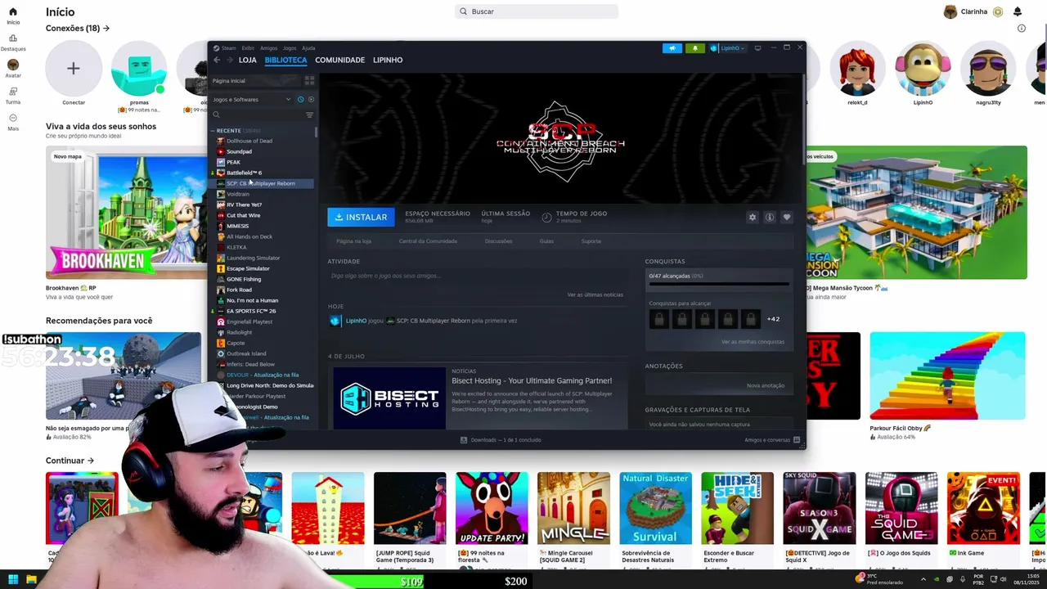Go back with Steam's left arrow

(217, 60)
